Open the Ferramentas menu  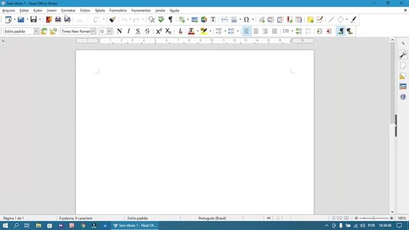[x=141, y=10]
